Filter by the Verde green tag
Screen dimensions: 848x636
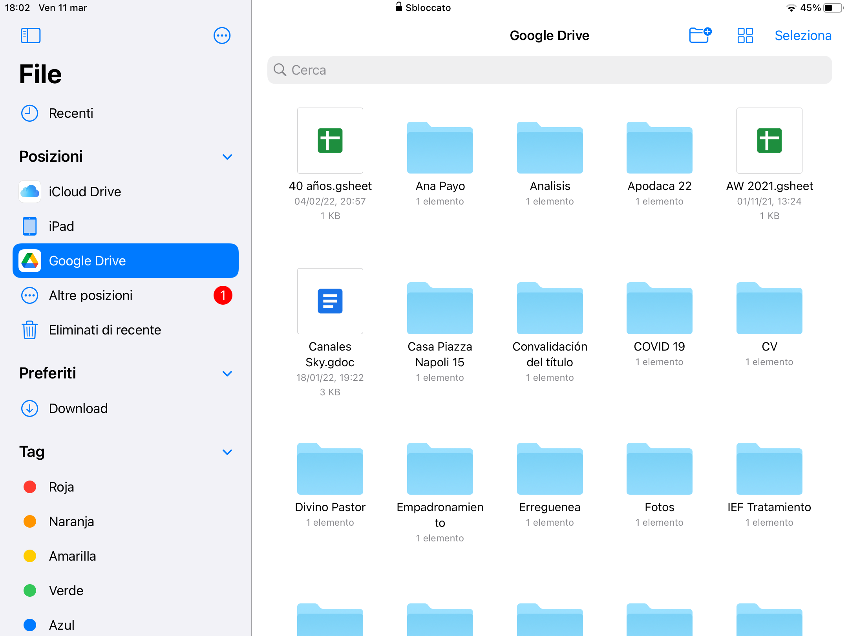coord(66,590)
